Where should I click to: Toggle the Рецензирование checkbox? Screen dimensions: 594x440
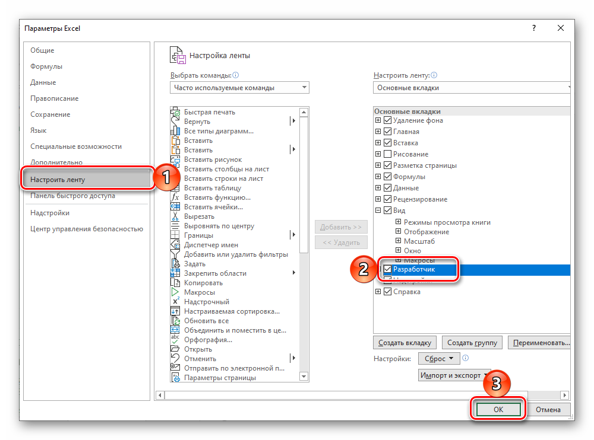(387, 199)
